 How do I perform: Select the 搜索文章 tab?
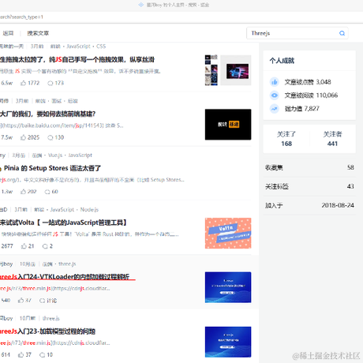[x=38, y=33]
